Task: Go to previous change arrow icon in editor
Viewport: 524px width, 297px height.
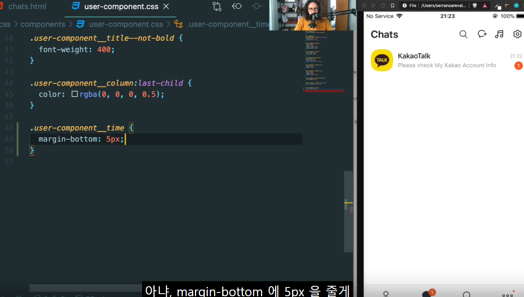Action: point(237,6)
